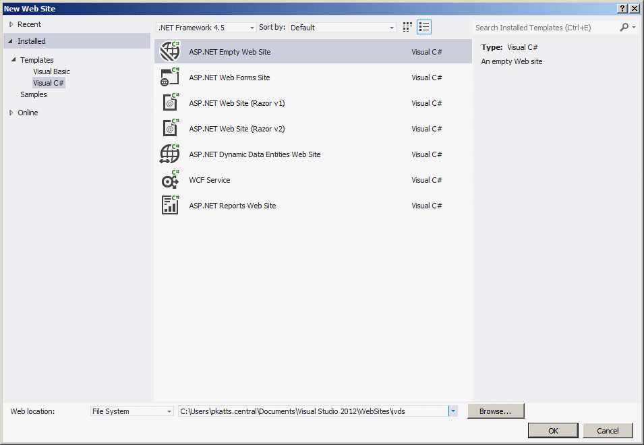Select ASP.NET Dynamic Data Entities Web Site text
The width and height of the screenshot is (644, 445).
coord(255,154)
